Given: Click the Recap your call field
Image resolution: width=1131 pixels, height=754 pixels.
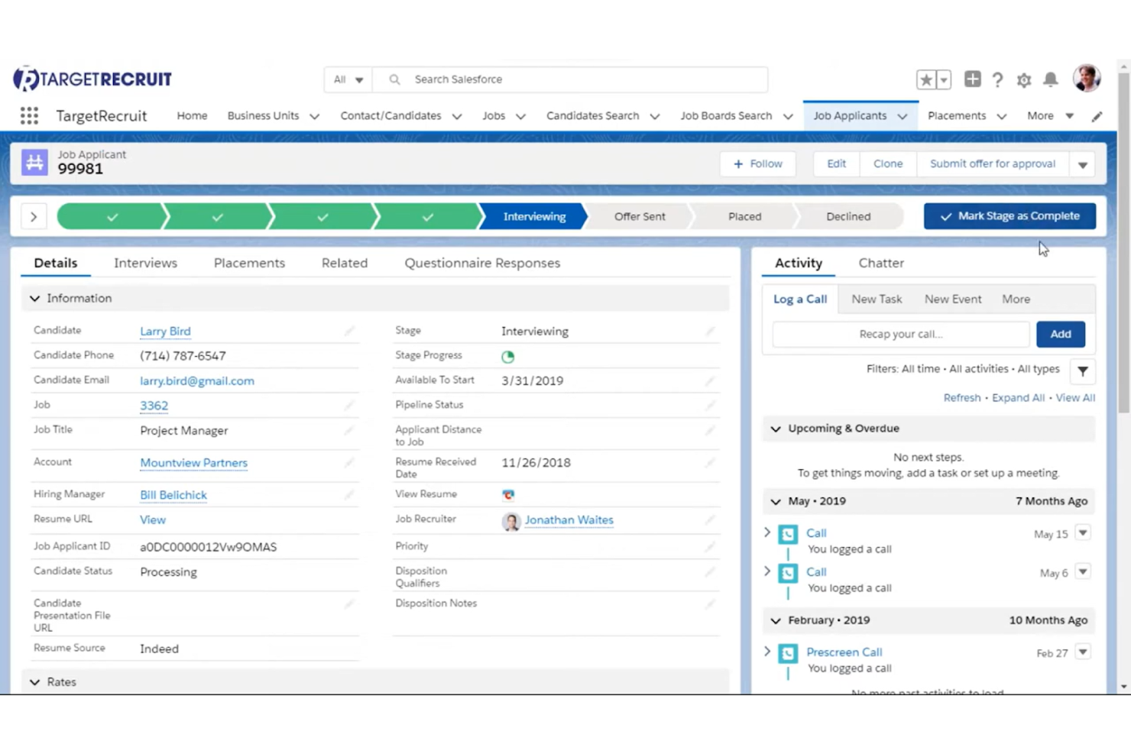Looking at the screenshot, I should [x=900, y=334].
